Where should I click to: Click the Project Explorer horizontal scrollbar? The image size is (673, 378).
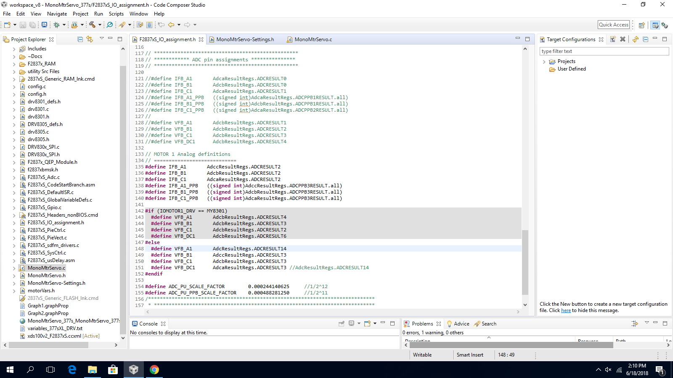click(48, 345)
